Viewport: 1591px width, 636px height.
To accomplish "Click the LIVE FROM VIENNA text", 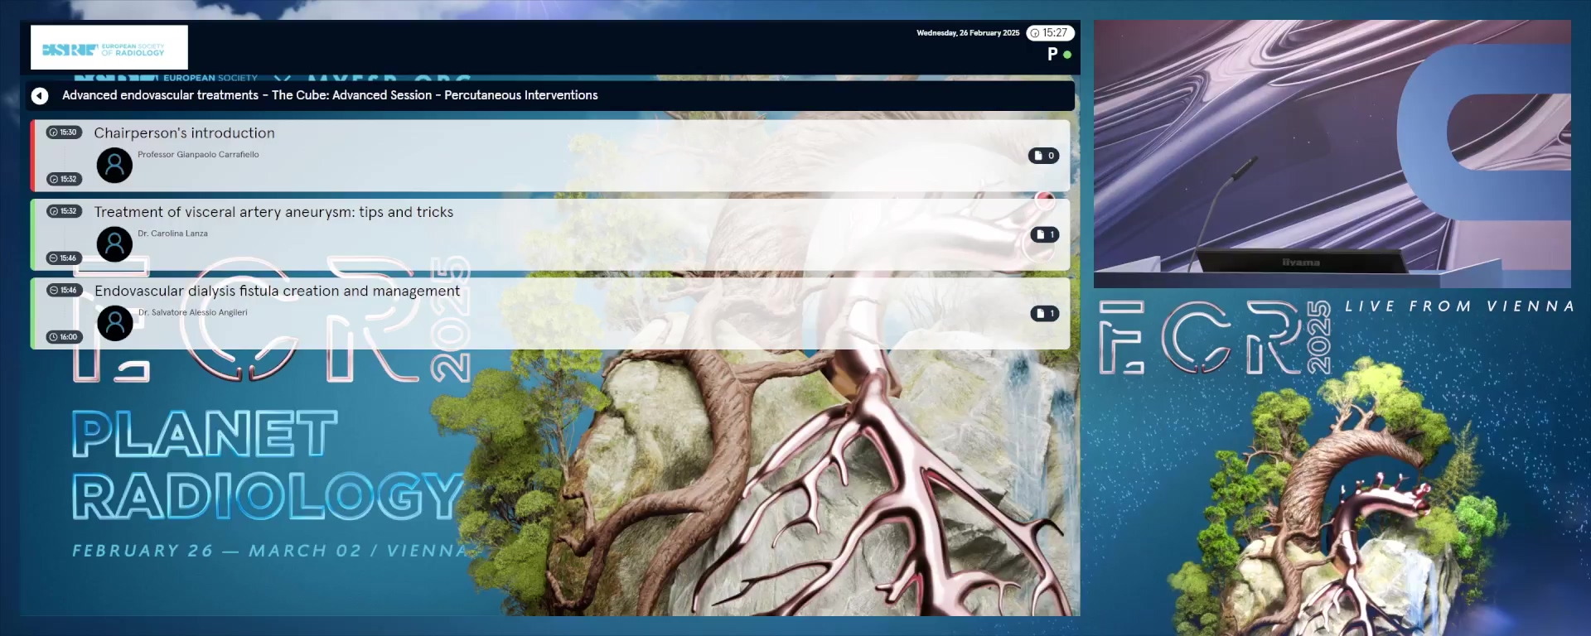I will 1459,306.
